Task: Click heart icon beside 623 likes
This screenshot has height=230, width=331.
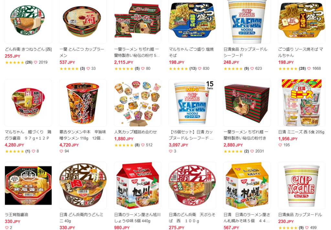Action: coord(252,69)
